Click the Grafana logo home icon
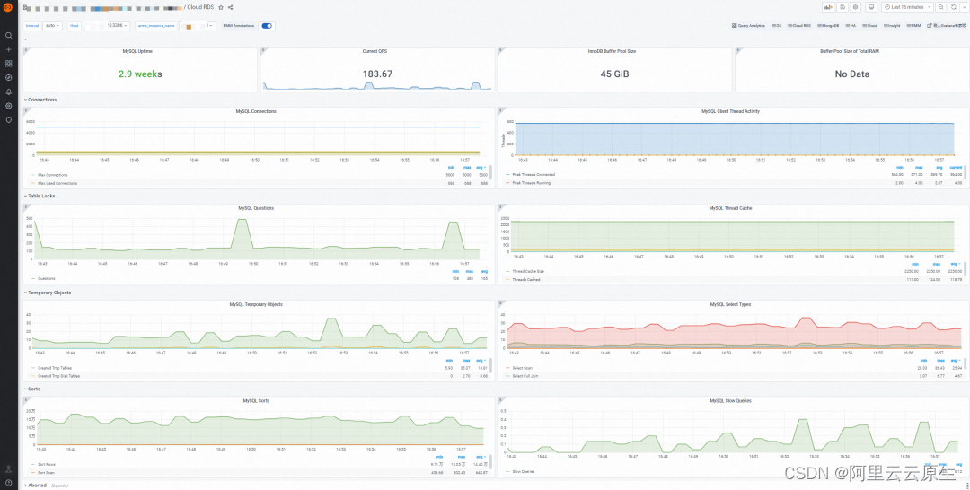 click(9, 7)
